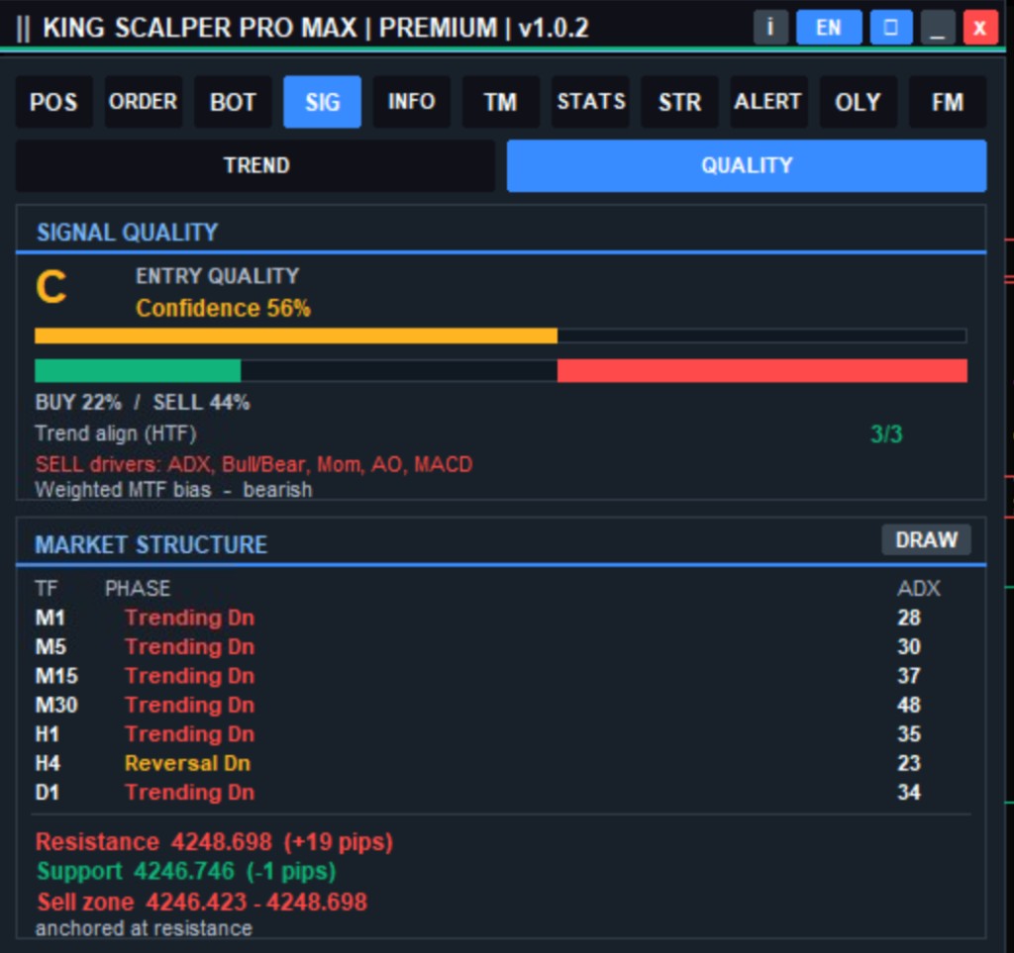Switch to the TREND sub-tab
Viewport: 1014px width, 953px height.
[x=255, y=165]
